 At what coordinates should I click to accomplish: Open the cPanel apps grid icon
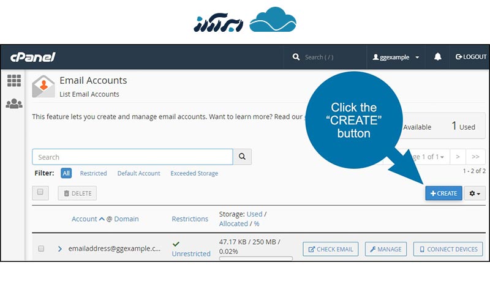tap(14, 80)
